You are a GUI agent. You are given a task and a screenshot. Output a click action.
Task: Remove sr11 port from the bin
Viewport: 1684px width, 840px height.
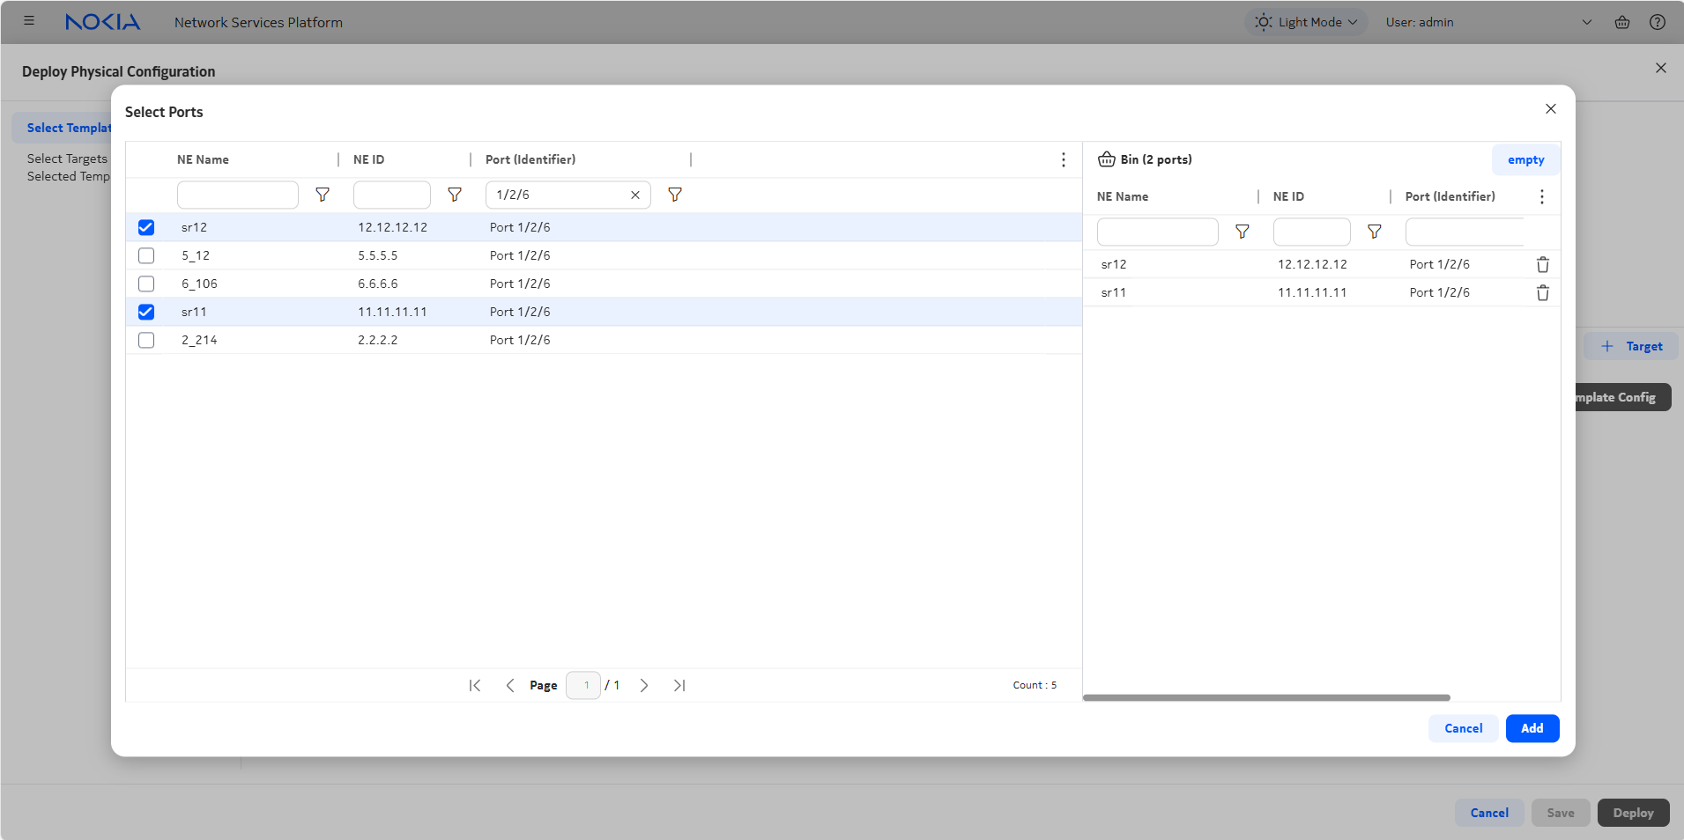(1542, 292)
